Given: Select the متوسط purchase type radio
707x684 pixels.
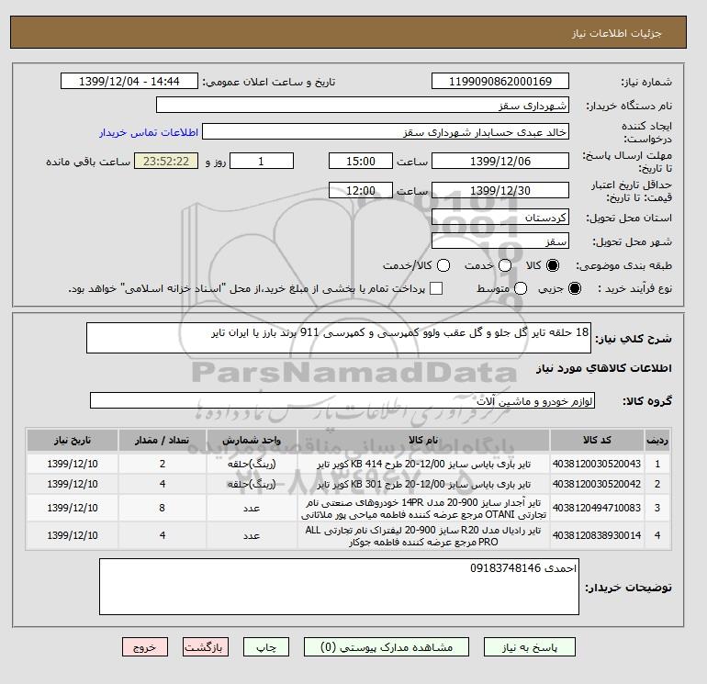Looking at the screenshot, I should pyautogui.click(x=521, y=288).
